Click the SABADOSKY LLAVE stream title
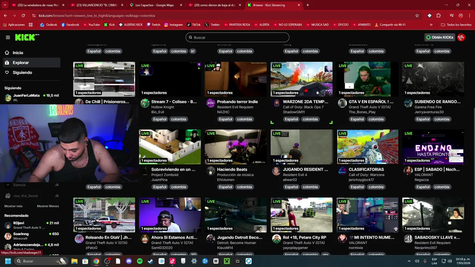Viewport: 475px width, 267px height. 437,237
